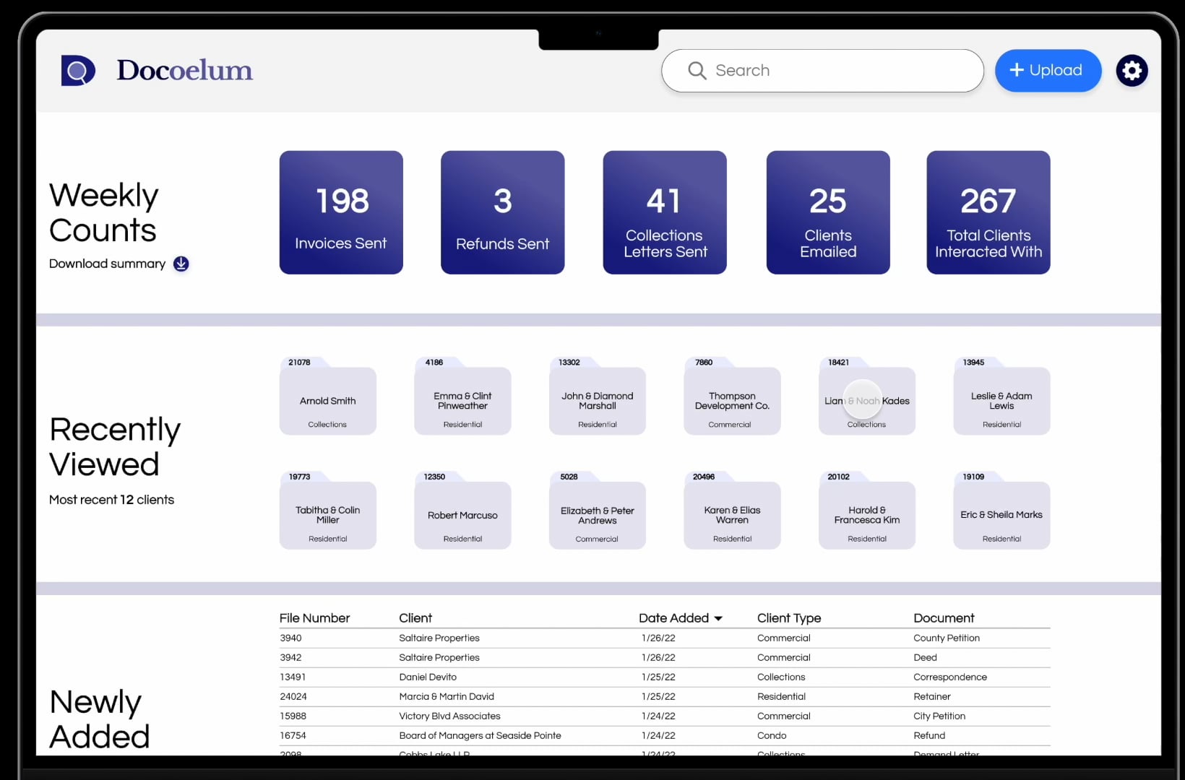This screenshot has width=1185, height=780.
Task: Click the Client column header
Action: 415,618
